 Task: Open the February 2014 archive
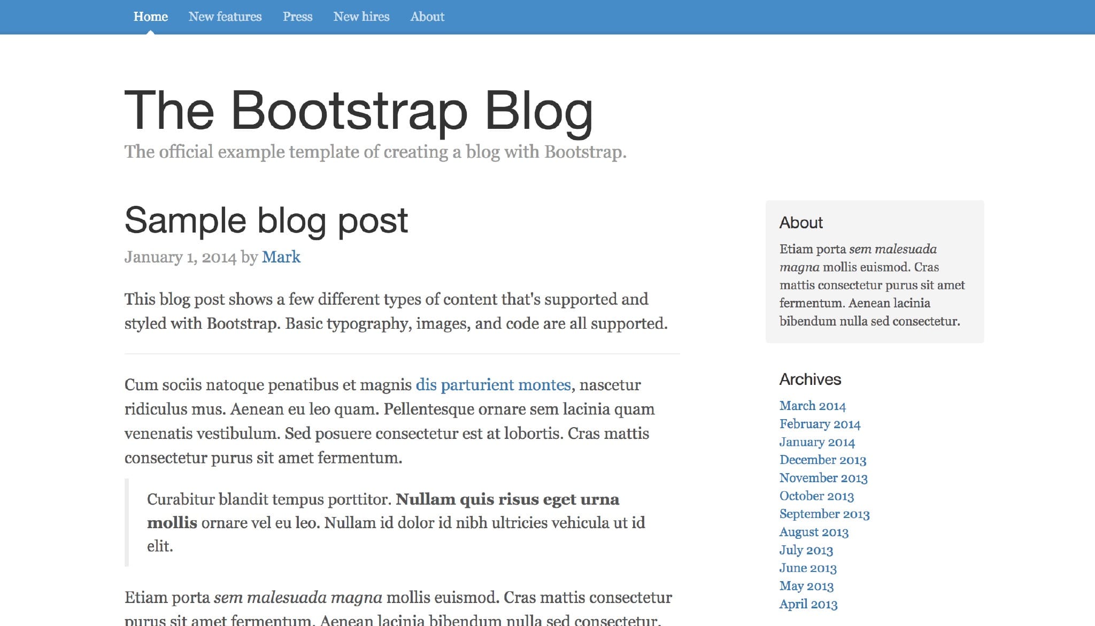pyautogui.click(x=820, y=424)
